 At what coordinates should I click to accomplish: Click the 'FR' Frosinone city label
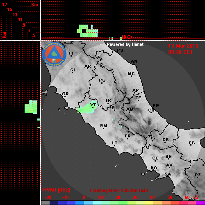(x=128, y=136)
